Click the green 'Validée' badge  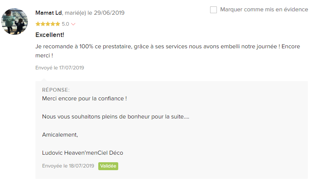coord(108,166)
